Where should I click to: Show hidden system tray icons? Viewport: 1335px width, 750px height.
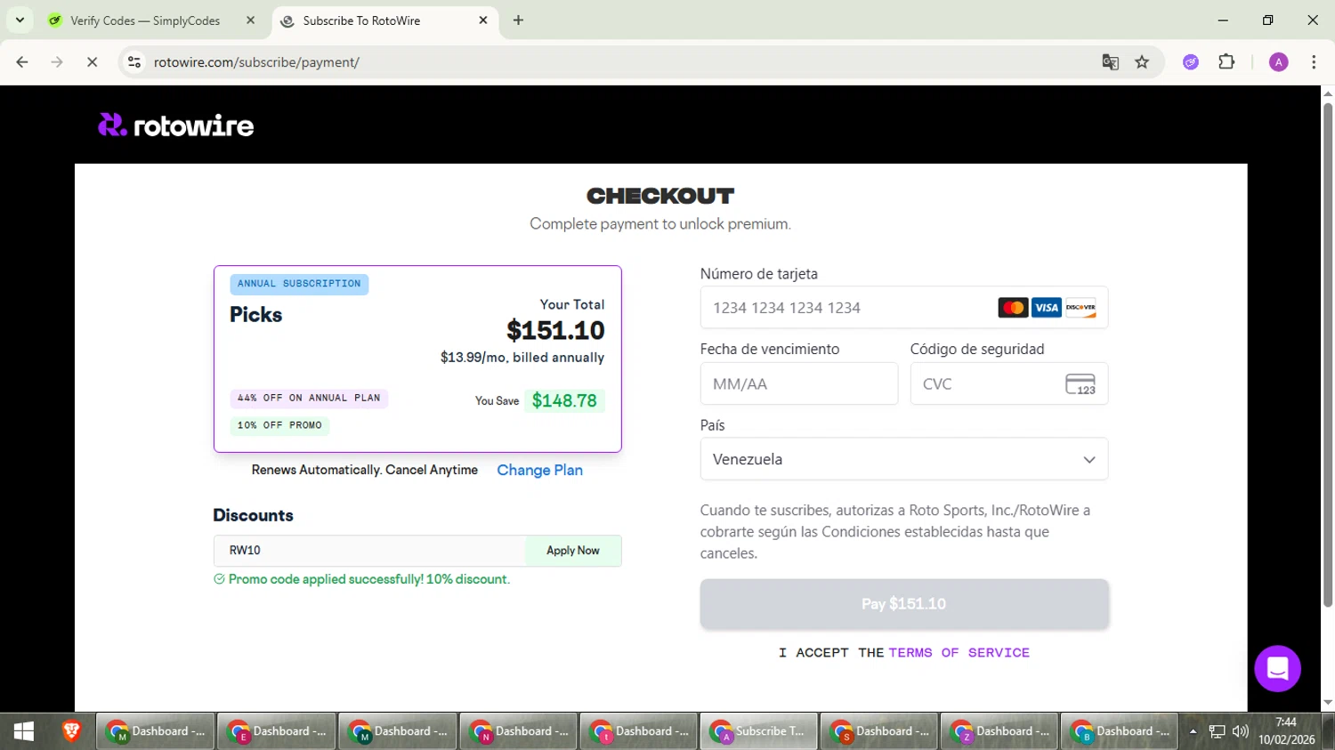[1193, 731]
